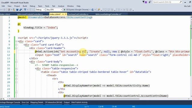The width and height of the screenshot is (192, 108).
Task: Open the C# Interactive (64-bit) panel tab
Action: (x=53, y=102)
